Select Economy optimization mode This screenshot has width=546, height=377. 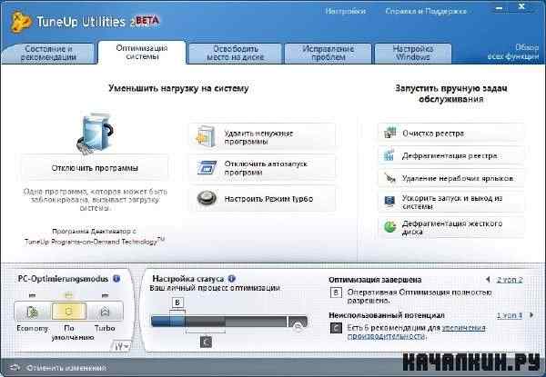point(33,312)
